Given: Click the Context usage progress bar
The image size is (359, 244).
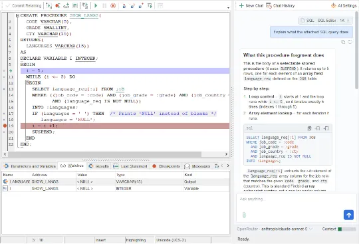Looking at the screenshot, I should coord(346,229).
